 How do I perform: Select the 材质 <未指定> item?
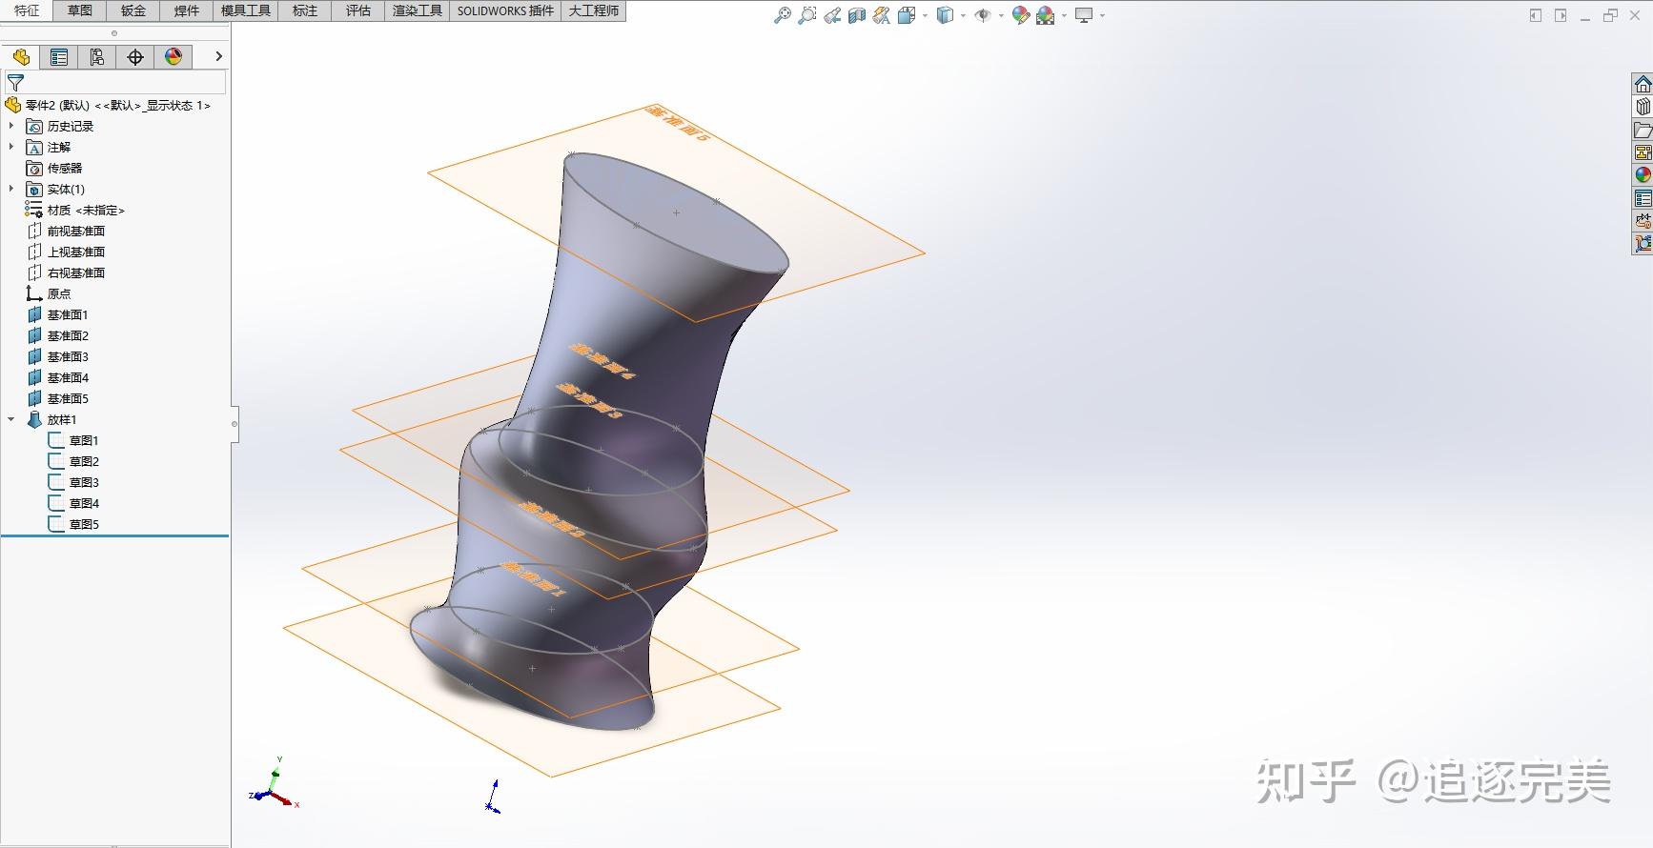[x=86, y=210]
